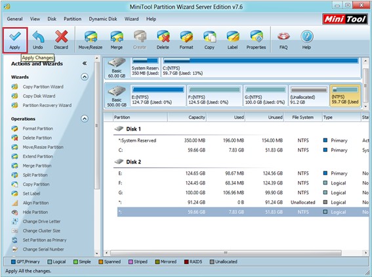Open the View menu
The height and width of the screenshot is (277, 372).
[x=35, y=19]
